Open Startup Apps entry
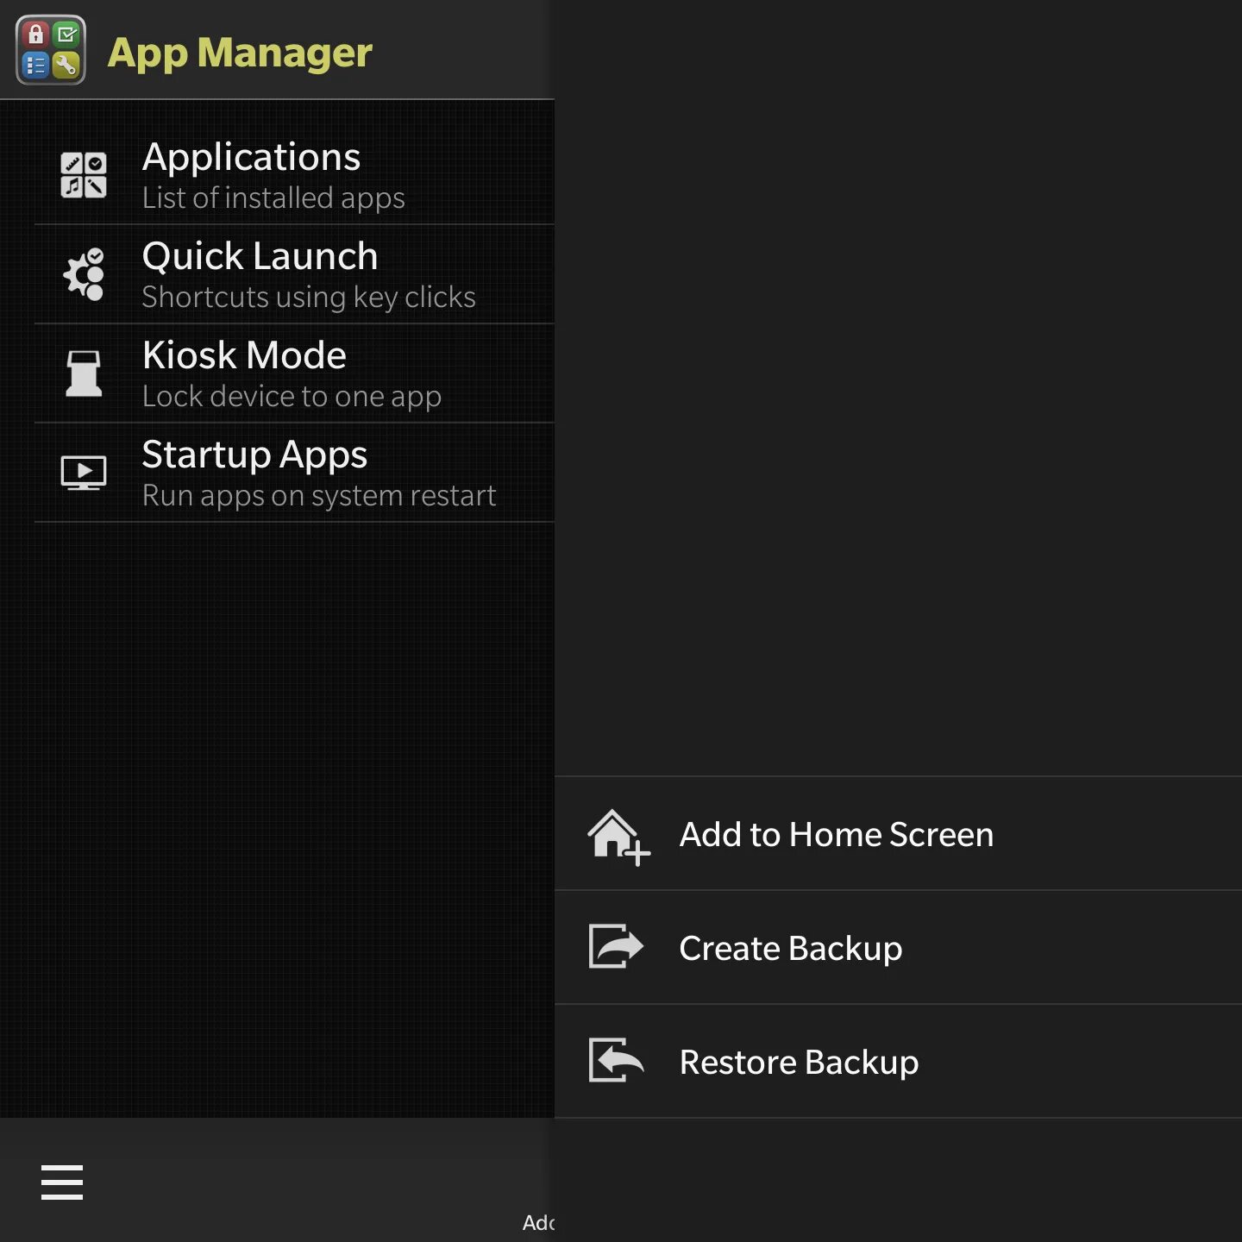This screenshot has width=1242, height=1242. tap(294, 473)
